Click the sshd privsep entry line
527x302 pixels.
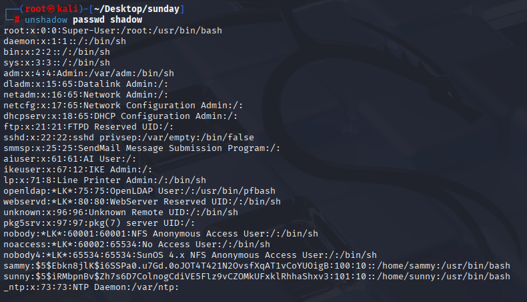(129, 138)
